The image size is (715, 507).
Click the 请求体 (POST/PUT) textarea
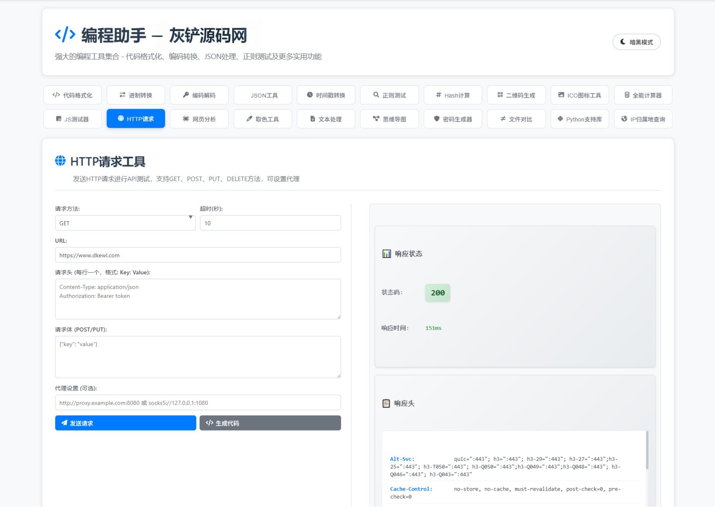tap(198, 357)
